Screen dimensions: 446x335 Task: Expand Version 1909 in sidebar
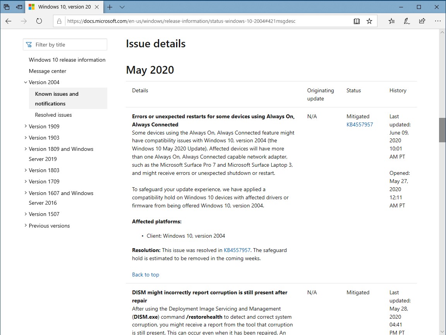point(26,126)
